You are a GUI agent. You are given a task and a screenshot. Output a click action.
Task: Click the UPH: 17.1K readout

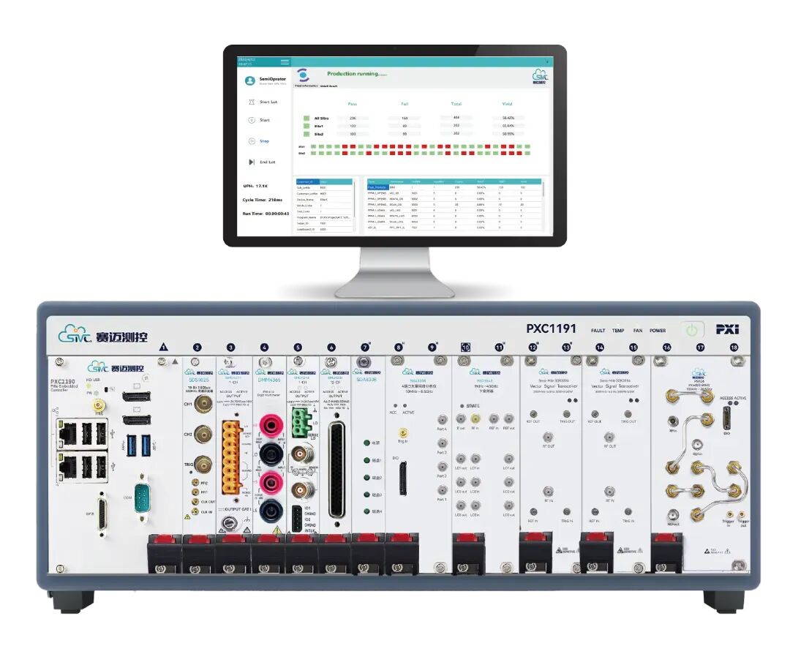coord(255,186)
